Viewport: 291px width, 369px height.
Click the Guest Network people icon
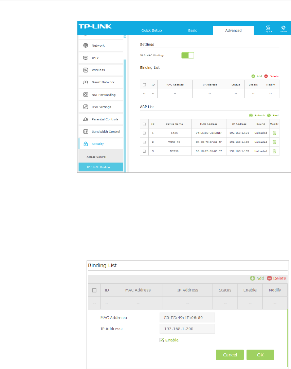tap(86, 82)
